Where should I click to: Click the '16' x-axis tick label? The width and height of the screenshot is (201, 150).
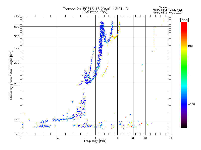point(171,138)
